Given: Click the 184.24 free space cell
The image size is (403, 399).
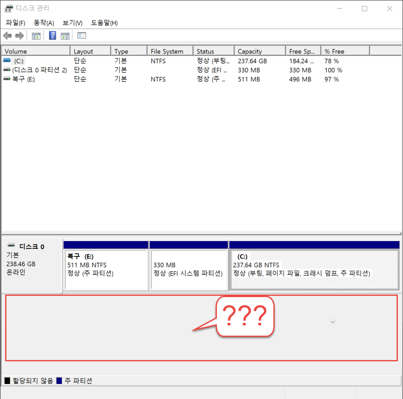Looking at the screenshot, I should tap(302, 61).
